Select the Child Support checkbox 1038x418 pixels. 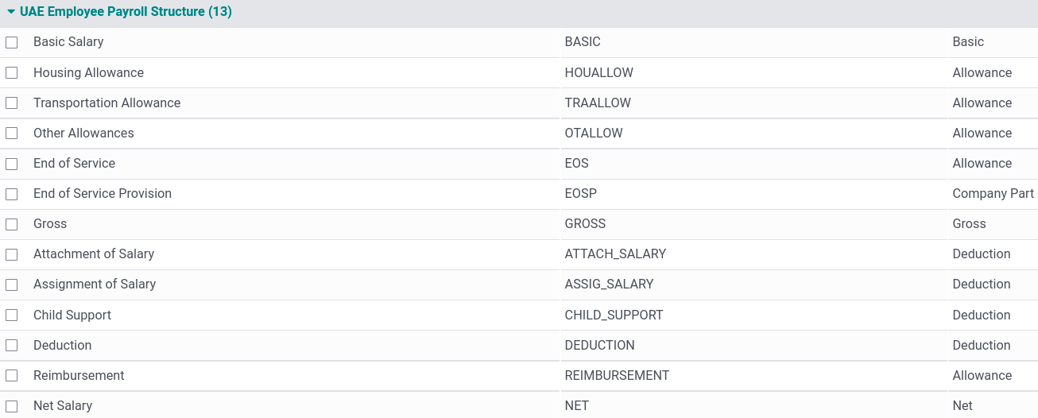click(x=11, y=315)
